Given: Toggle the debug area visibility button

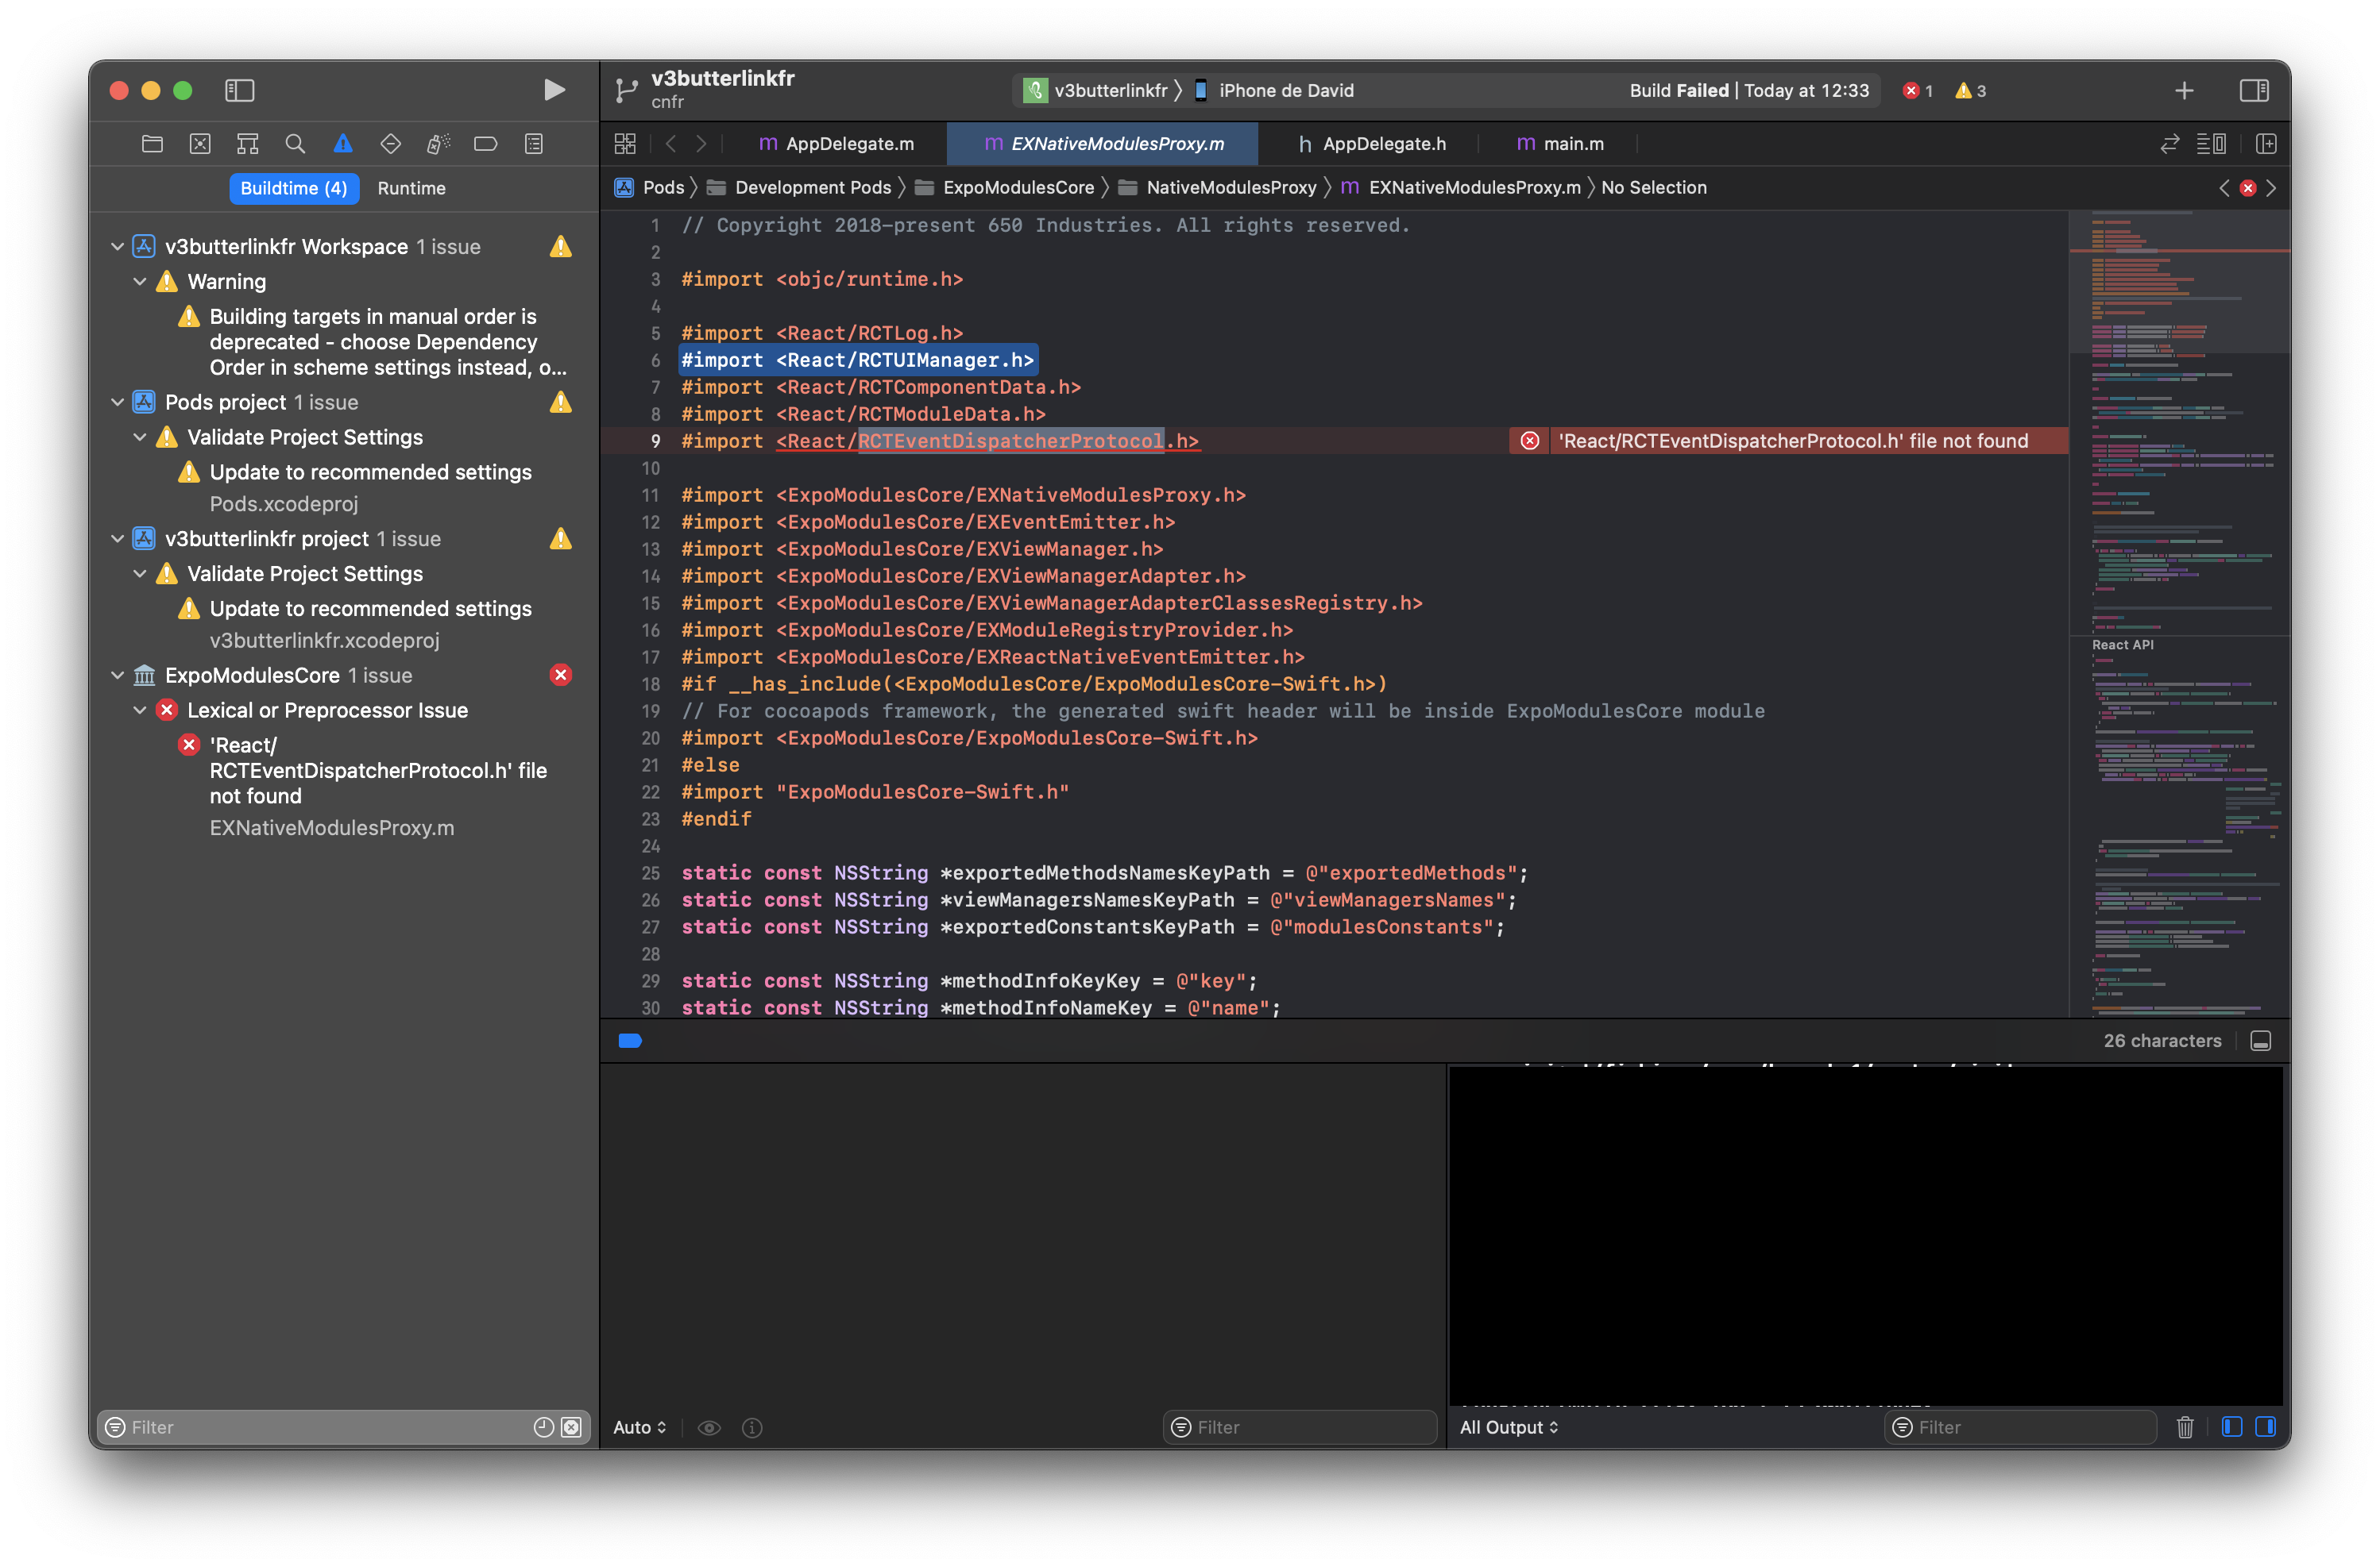Looking at the screenshot, I should 2260,1041.
